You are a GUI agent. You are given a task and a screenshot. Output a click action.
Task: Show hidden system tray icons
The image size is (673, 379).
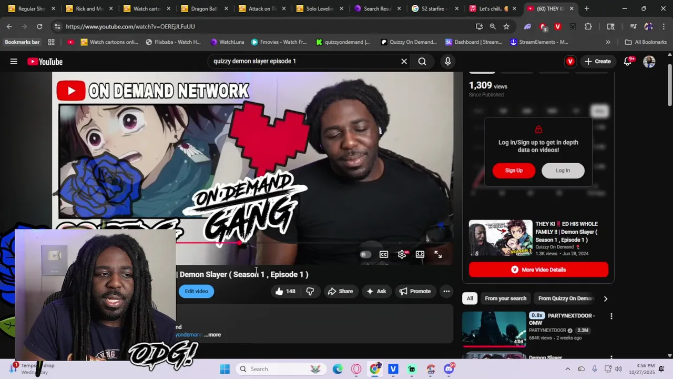coord(567,369)
